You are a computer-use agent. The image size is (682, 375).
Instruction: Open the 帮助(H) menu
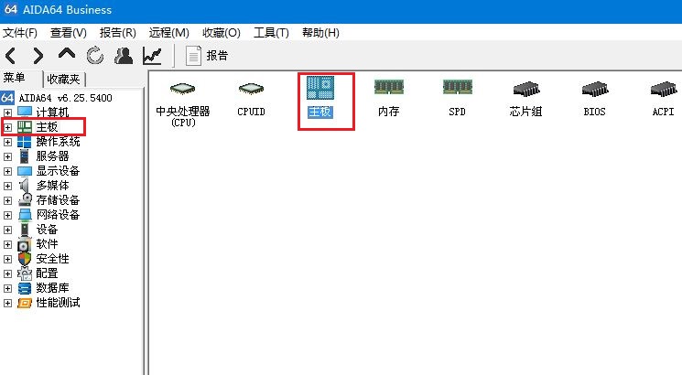pos(320,33)
